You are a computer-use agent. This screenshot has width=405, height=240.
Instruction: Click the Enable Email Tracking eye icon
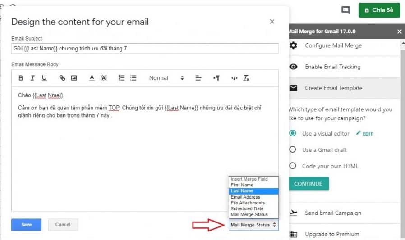(x=293, y=67)
